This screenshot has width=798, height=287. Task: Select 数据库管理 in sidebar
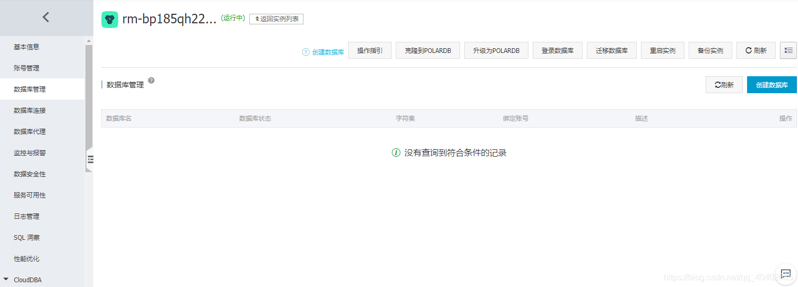pos(30,89)
